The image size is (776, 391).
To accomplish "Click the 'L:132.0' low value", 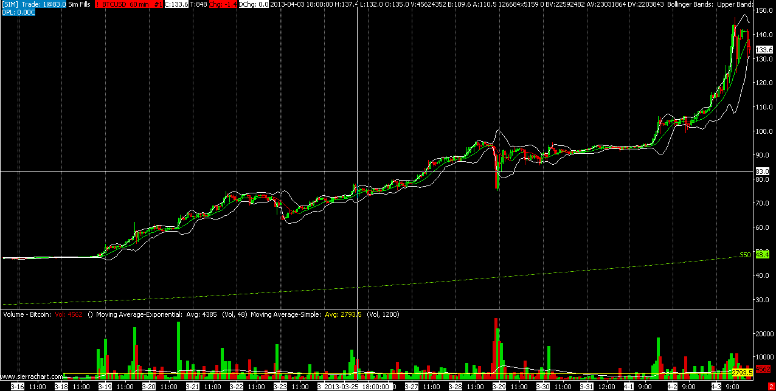I will [370, 4].
